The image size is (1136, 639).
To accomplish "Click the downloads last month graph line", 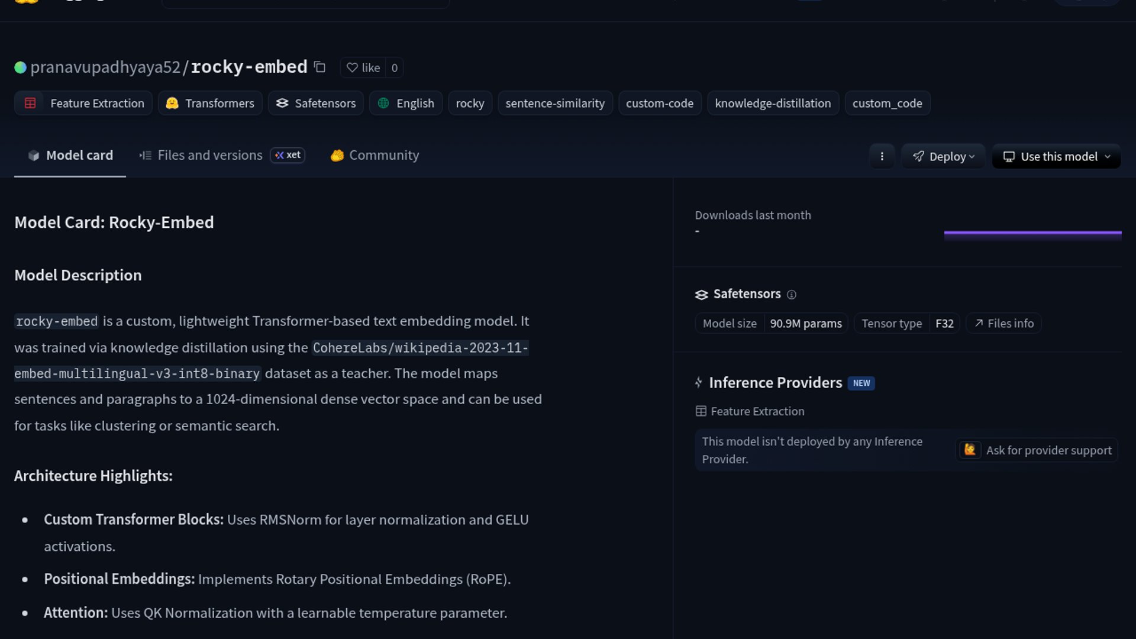I will click(1032, 234).
